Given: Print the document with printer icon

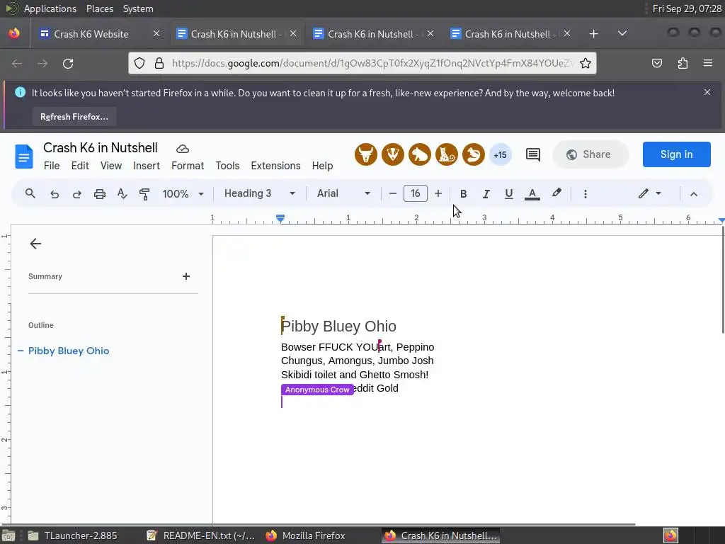Looking at the screenshot, I should pos(99,194).
